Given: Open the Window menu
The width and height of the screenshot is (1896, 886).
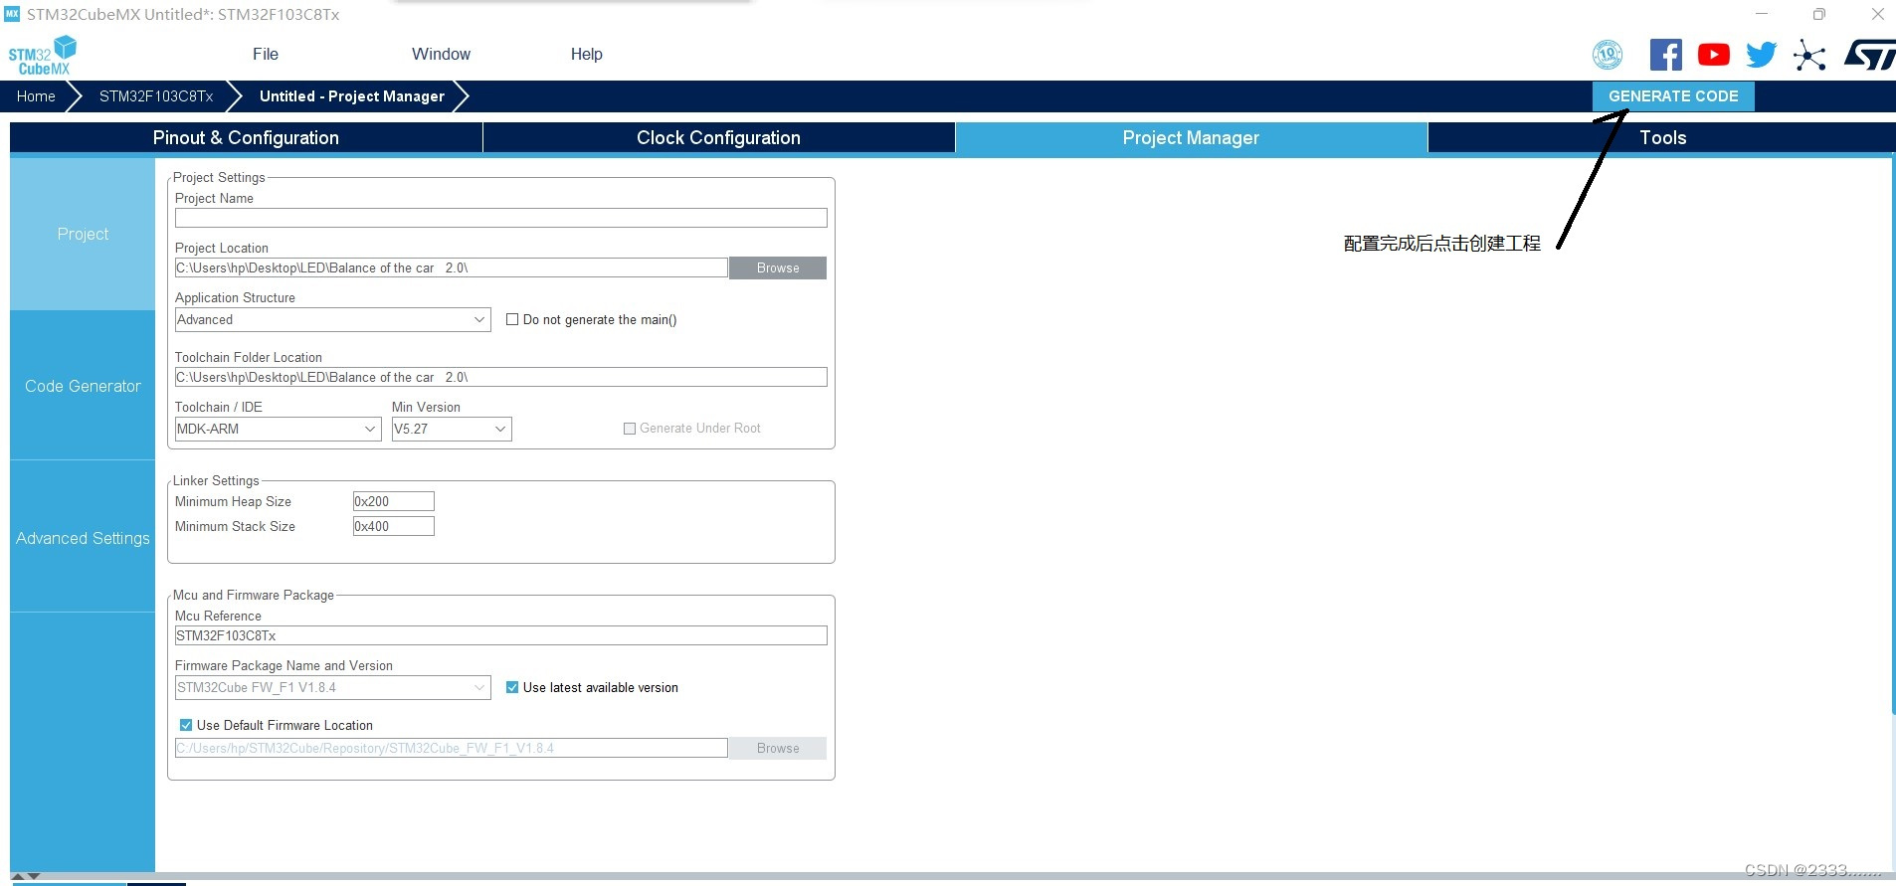Looking at the screenshot, I should [441, 55].
